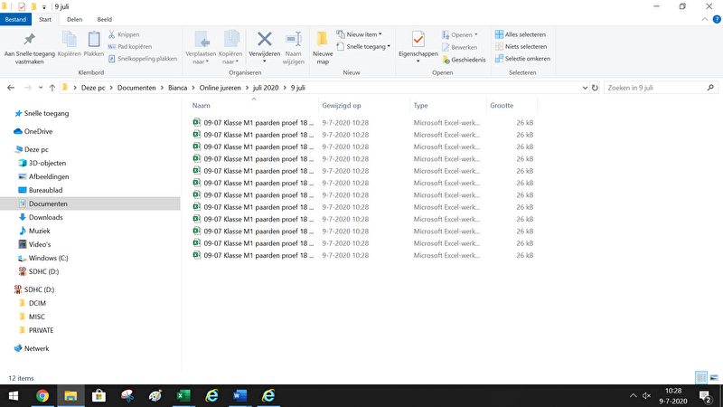Select the Knippen scissors command
The width and height of the screenshot is (723, 407).
124,34
